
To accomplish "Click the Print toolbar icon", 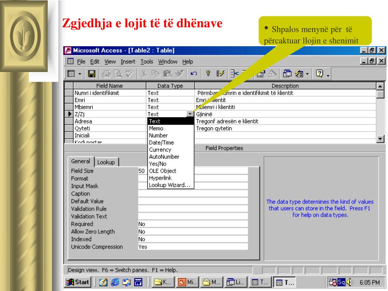I will 106,74.
